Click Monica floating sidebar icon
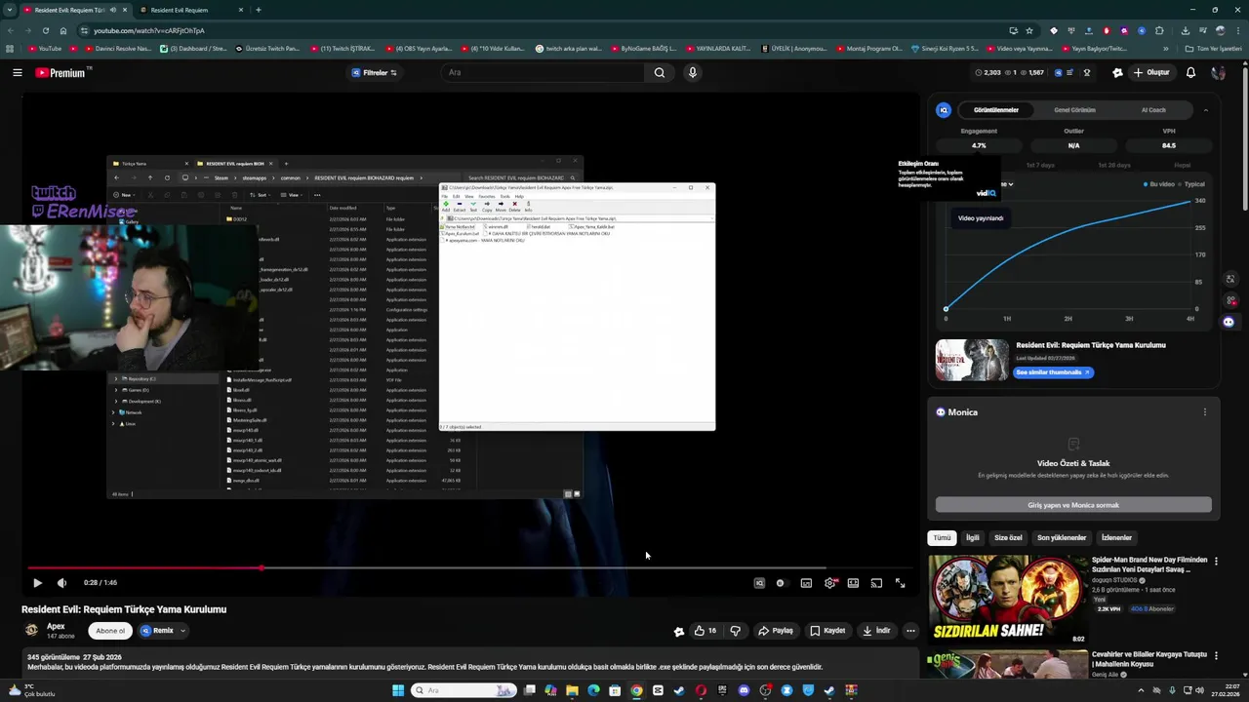Image resolution: width=1249 pixels, height=702 pixels. [1229, 322]
